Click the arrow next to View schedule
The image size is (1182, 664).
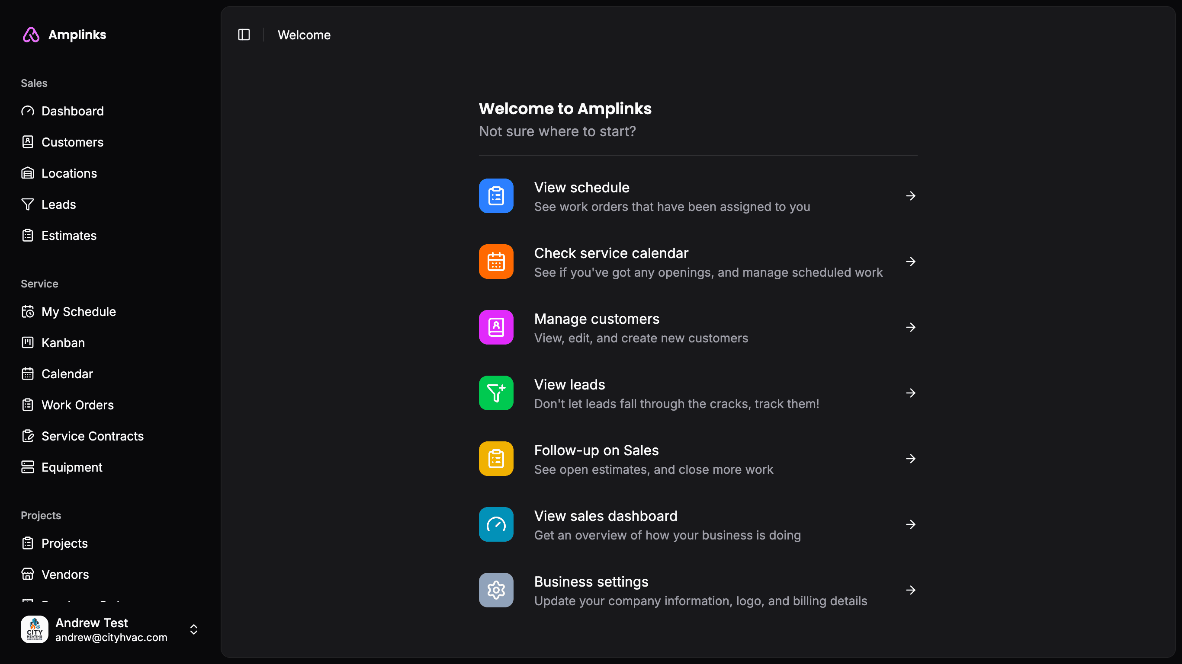click(x=910, y=196)
